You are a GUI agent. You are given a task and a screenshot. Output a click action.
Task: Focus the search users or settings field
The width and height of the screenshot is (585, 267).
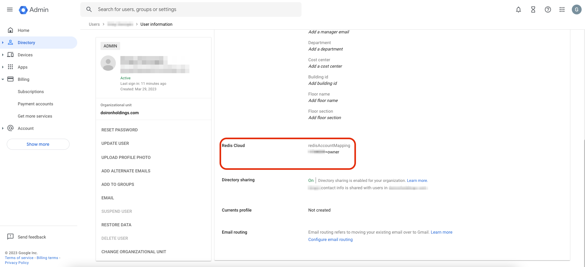pos(196,9)
